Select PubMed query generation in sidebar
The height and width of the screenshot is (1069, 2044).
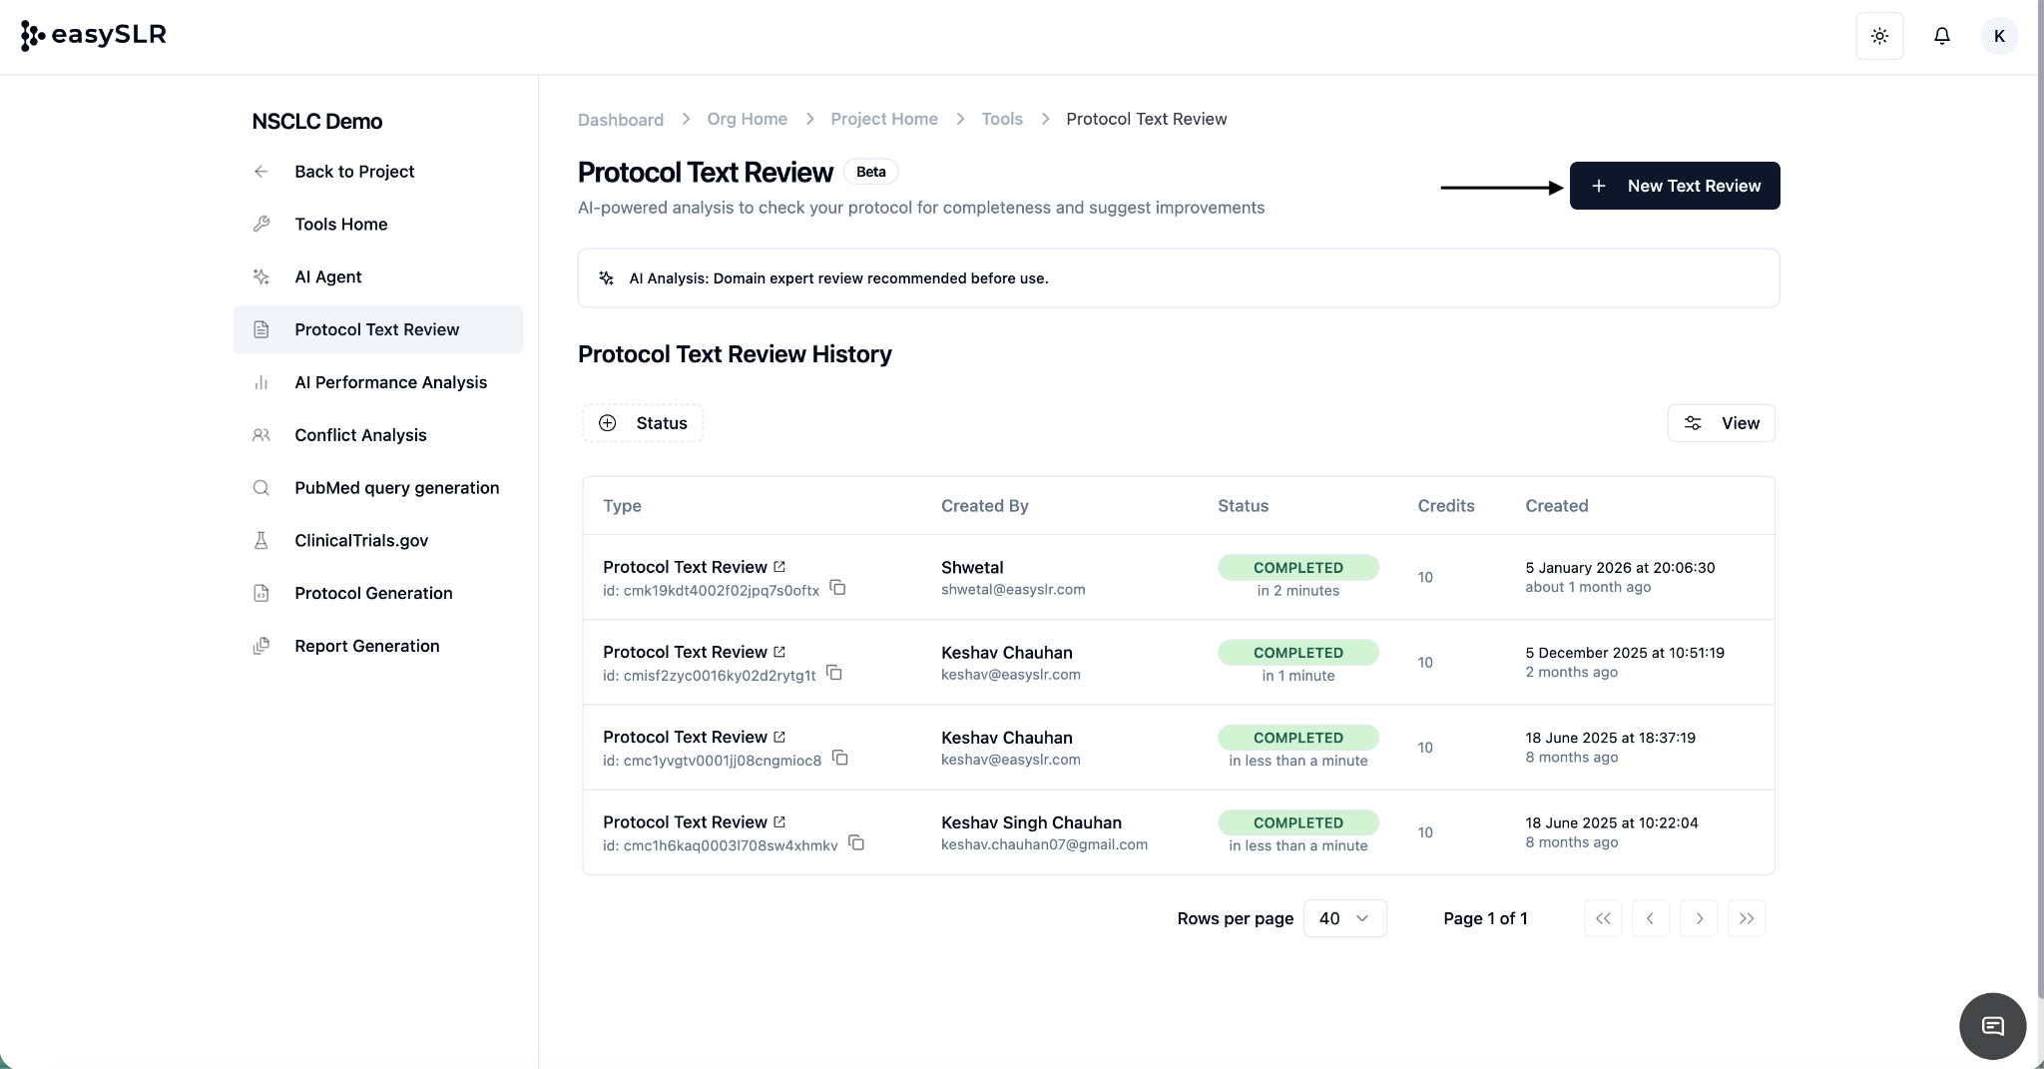click(396, 488)
